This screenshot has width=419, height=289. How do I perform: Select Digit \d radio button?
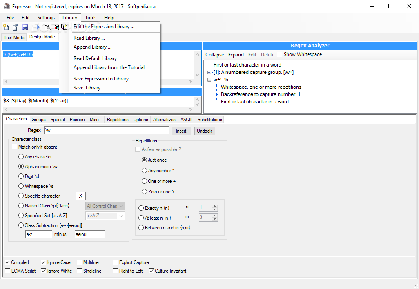[21, 176]
